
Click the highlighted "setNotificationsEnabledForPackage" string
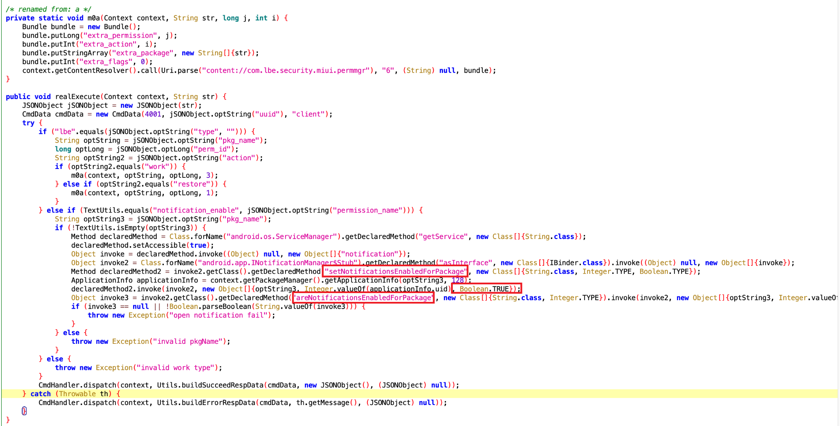point(395,271)
